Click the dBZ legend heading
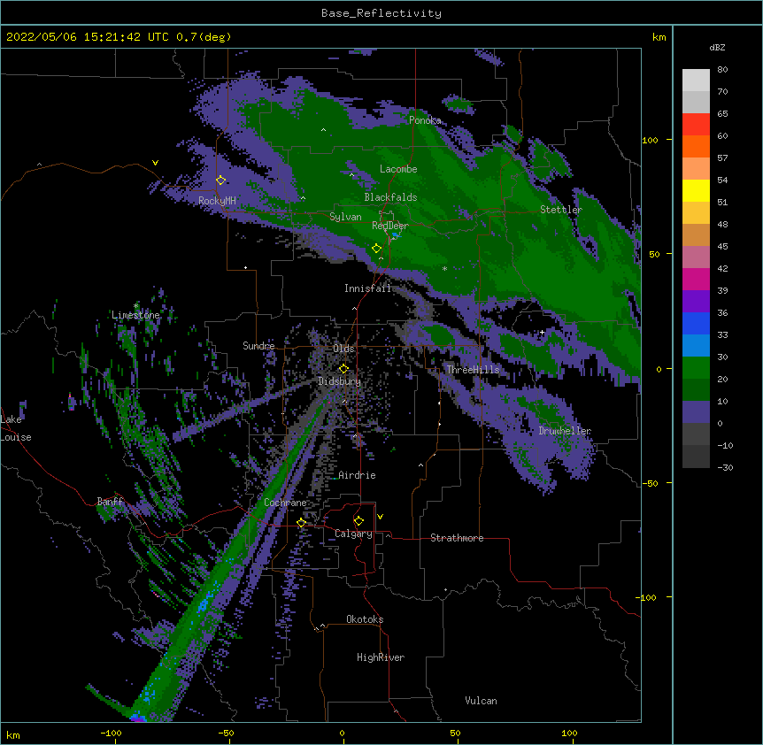The width and height of the screenshot is (763, 745). [x=717, y=48]
